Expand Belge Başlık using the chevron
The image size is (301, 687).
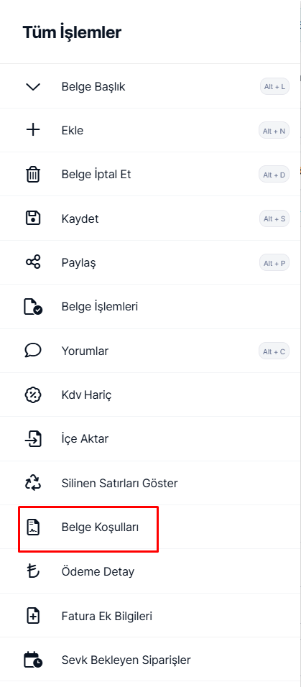(33, 86)
